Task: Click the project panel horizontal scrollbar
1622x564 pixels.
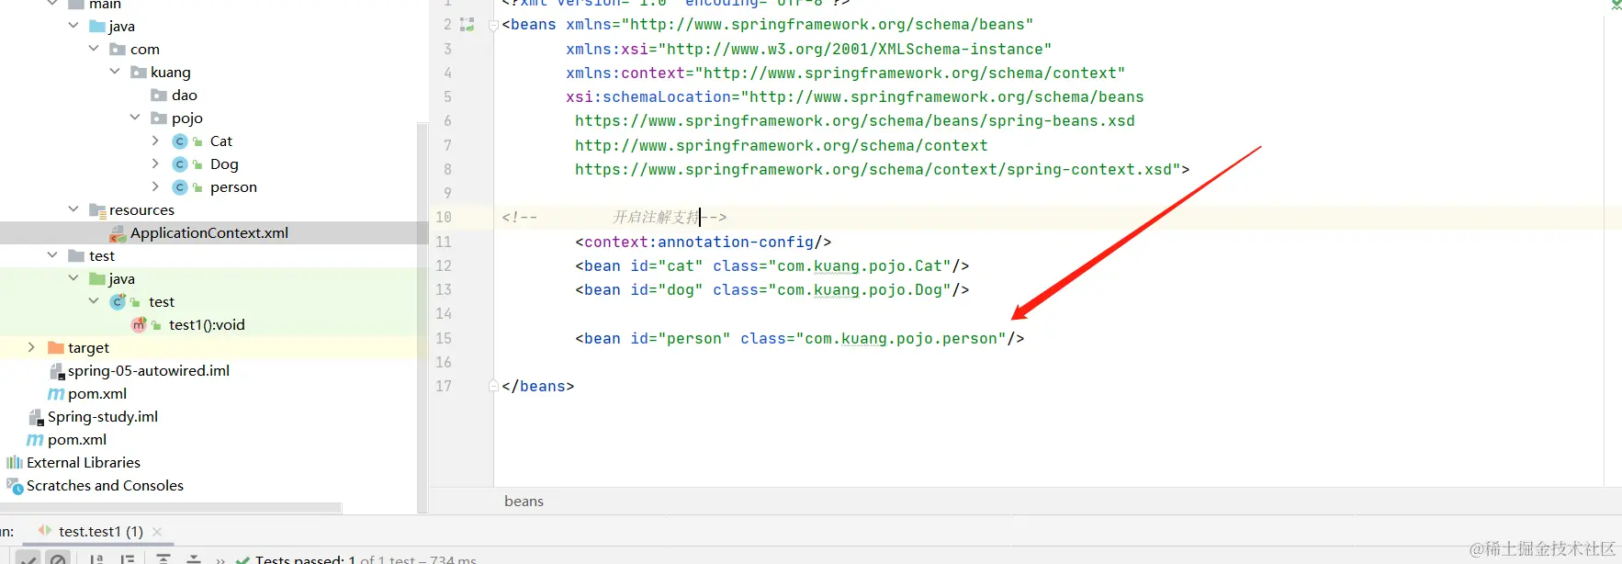Action: (171, 508)
